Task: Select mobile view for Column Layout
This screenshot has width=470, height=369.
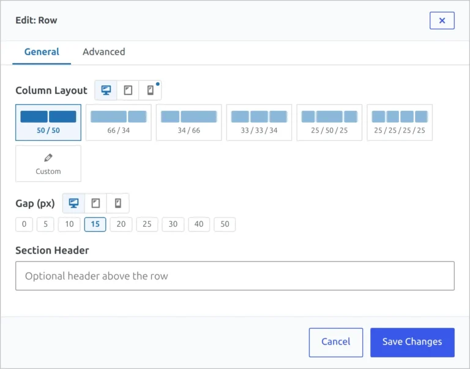Action: (x=150, y=90)
